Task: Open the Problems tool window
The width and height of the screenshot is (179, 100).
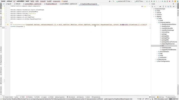Action: [x=29, y=97]
